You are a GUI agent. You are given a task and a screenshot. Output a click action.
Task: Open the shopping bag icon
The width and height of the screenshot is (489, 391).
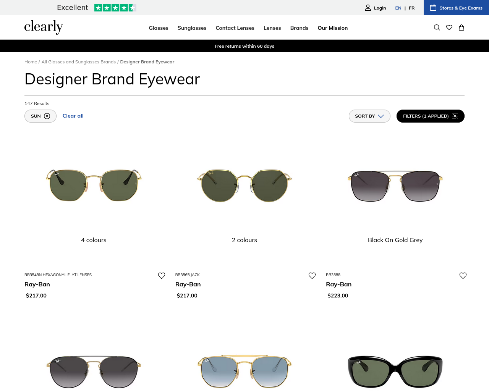click(x=461, y=27)
